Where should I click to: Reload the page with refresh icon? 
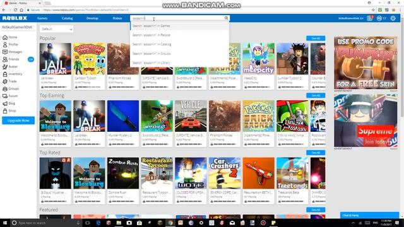coord(15,10)
